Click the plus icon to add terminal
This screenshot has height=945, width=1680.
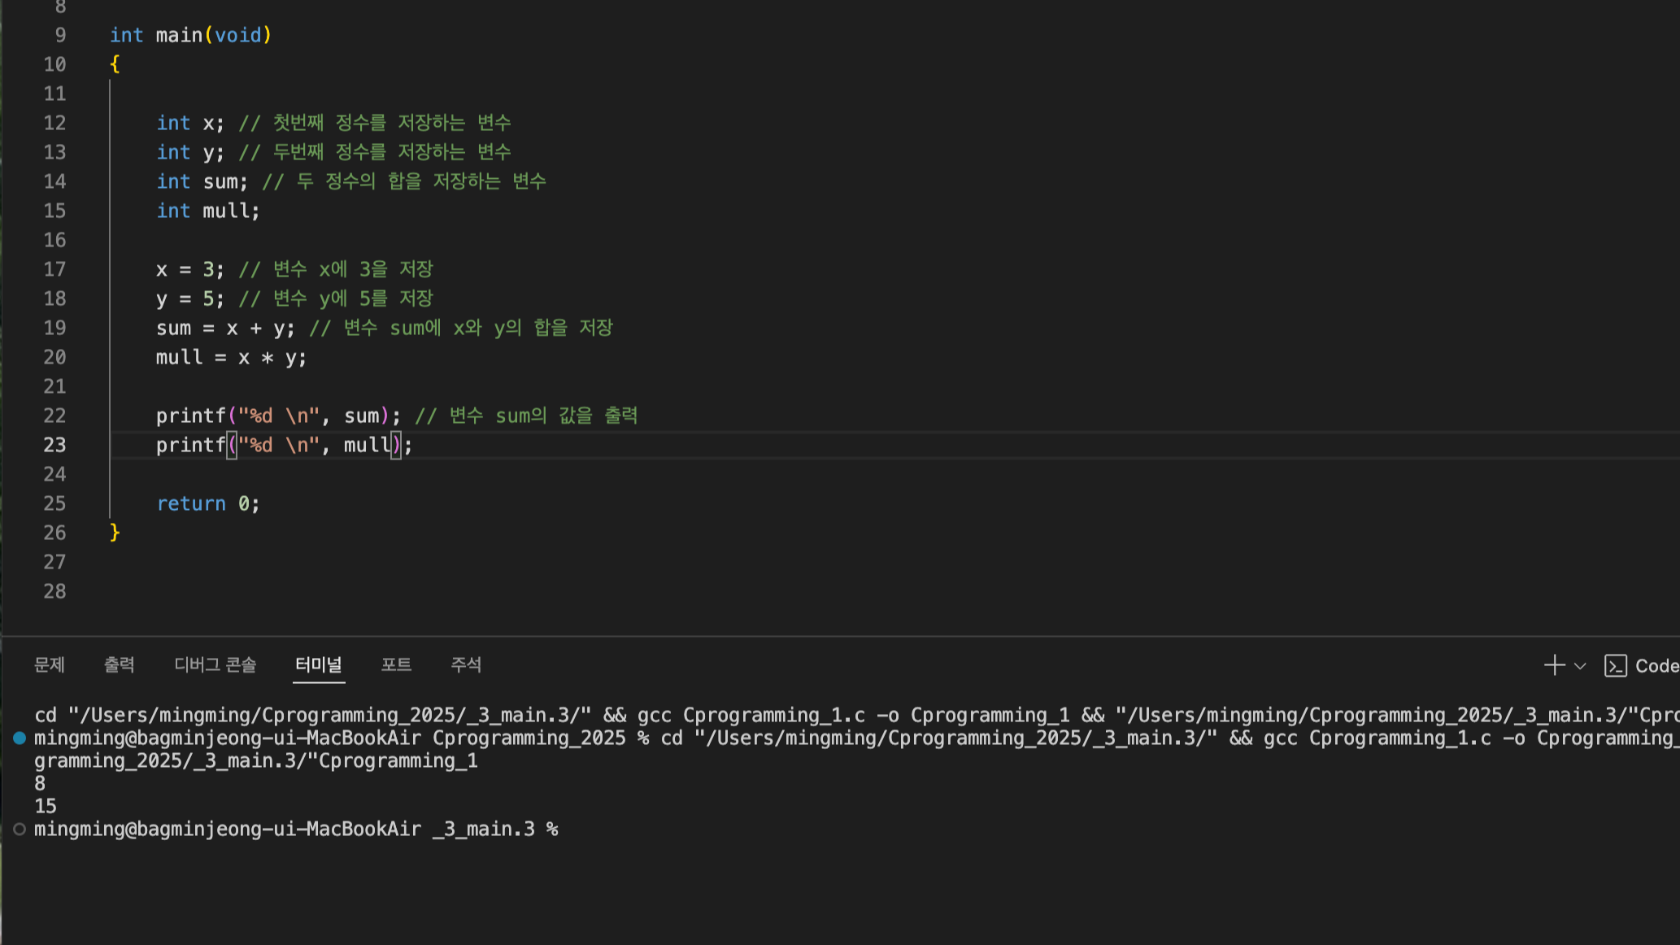[1554, 665]
